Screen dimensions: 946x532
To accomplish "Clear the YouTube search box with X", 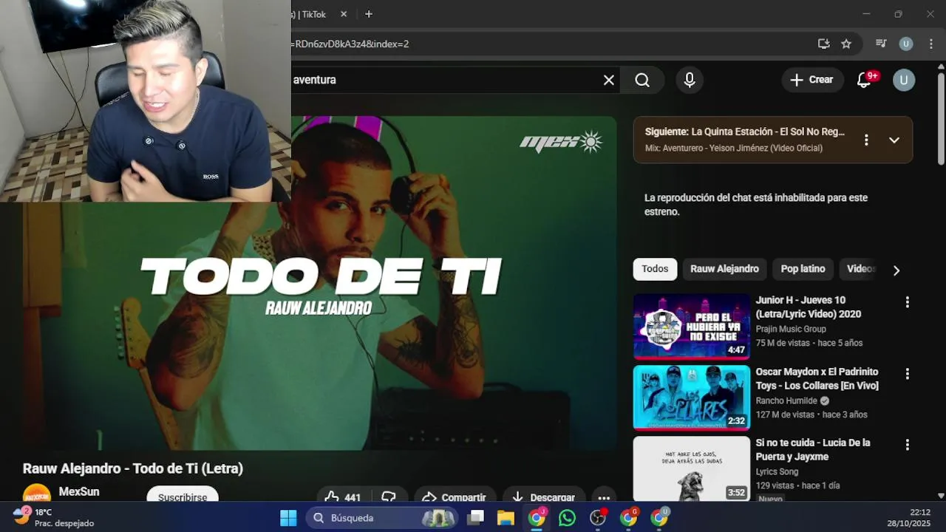I will pyautogui.click(x=608, y=80).
